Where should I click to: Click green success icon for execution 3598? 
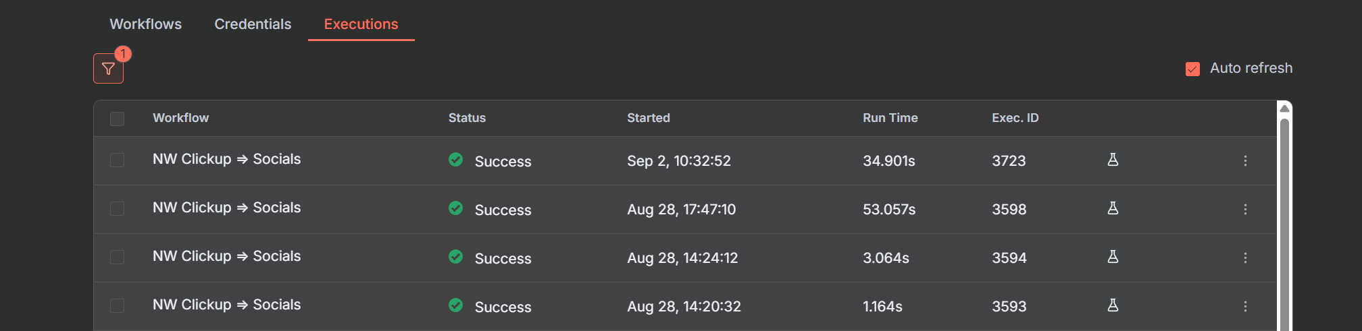point(456,208)
